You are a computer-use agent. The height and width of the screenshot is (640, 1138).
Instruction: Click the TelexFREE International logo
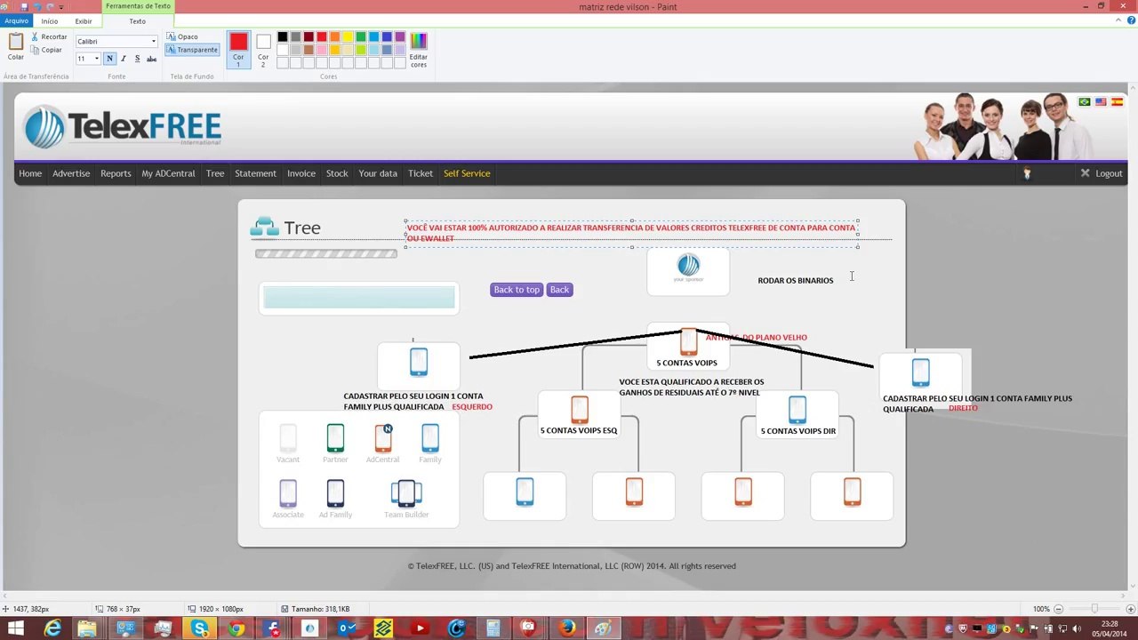coord(122,127)
